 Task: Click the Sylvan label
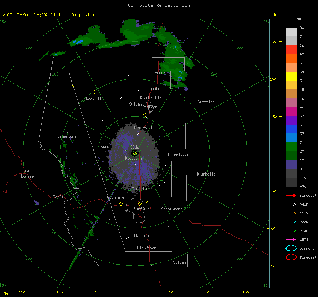(x=135, y=104)
